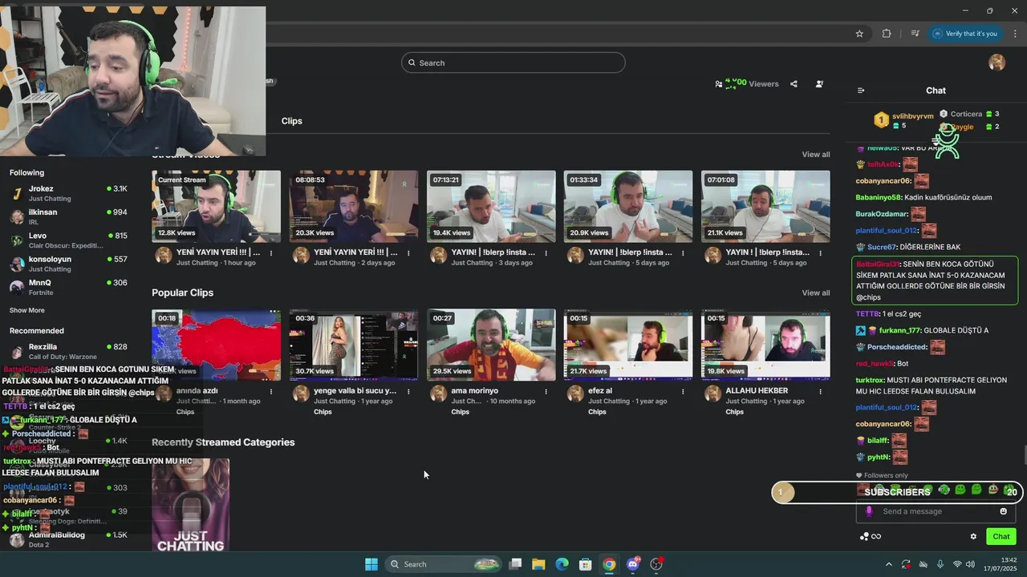Open the profile avatar menu at top right
Screen dimensions: 1027x577
(x=997, y=63)
